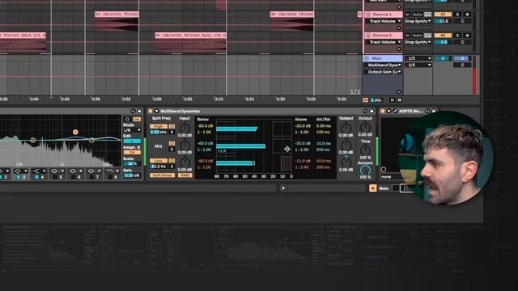Image resolution: width=518 pixels, height=291 pixels.
Task: Open Reverse 1 Drop Synths output dropdown
Action: click(x=418, y=21)
